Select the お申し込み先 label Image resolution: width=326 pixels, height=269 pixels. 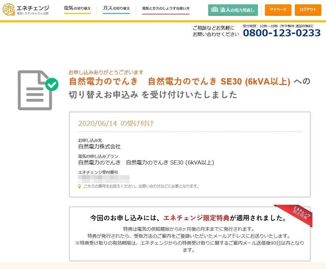tap(90, 140)
